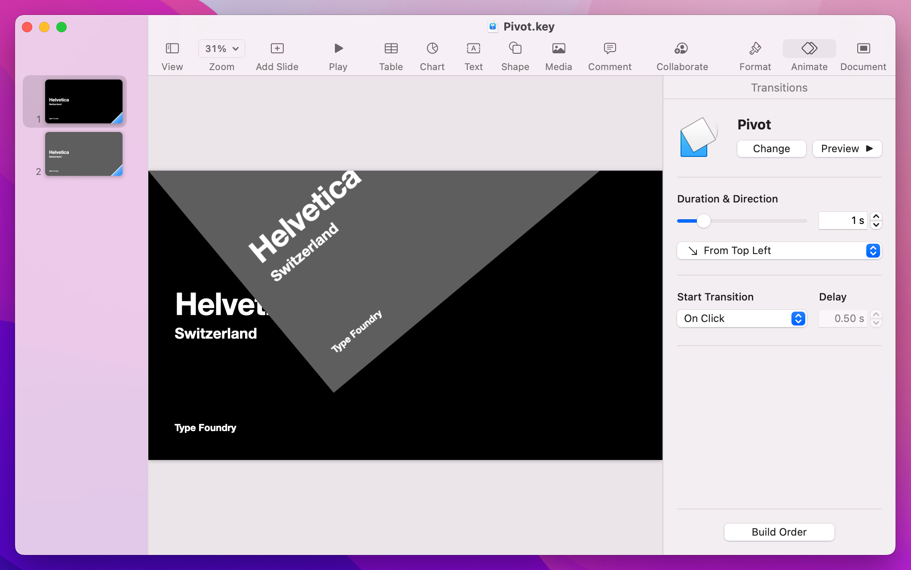911x570 pixels.
Task: Adjust the transition duration slider
Action: (x=704, y=221)
